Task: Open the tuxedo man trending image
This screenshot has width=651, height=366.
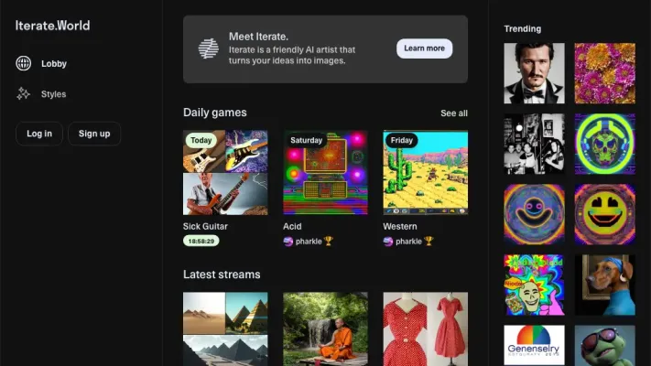Action: 534,73
